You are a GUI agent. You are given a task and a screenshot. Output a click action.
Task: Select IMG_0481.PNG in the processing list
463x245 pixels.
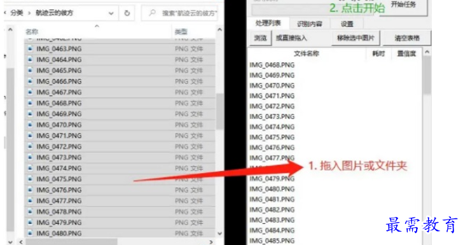tap(272, 199)
